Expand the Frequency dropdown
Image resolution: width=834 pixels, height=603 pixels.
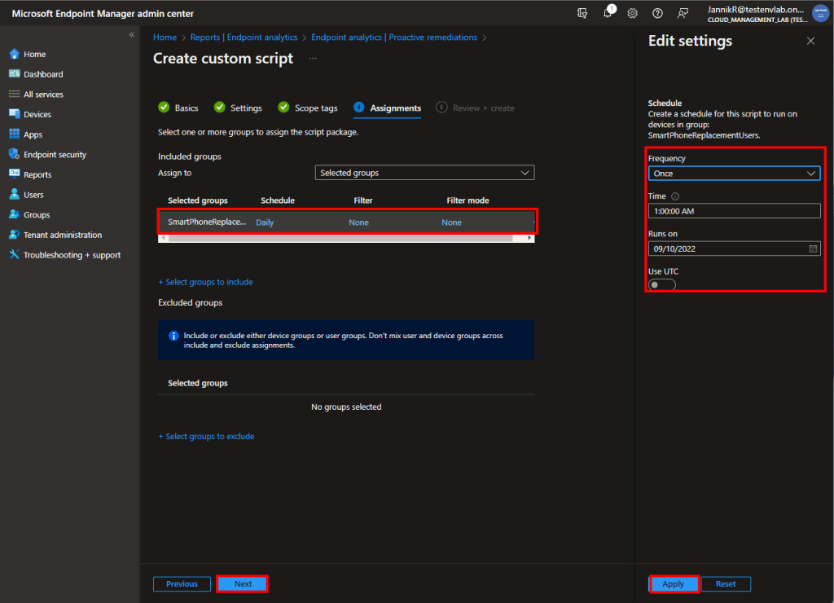734,174
